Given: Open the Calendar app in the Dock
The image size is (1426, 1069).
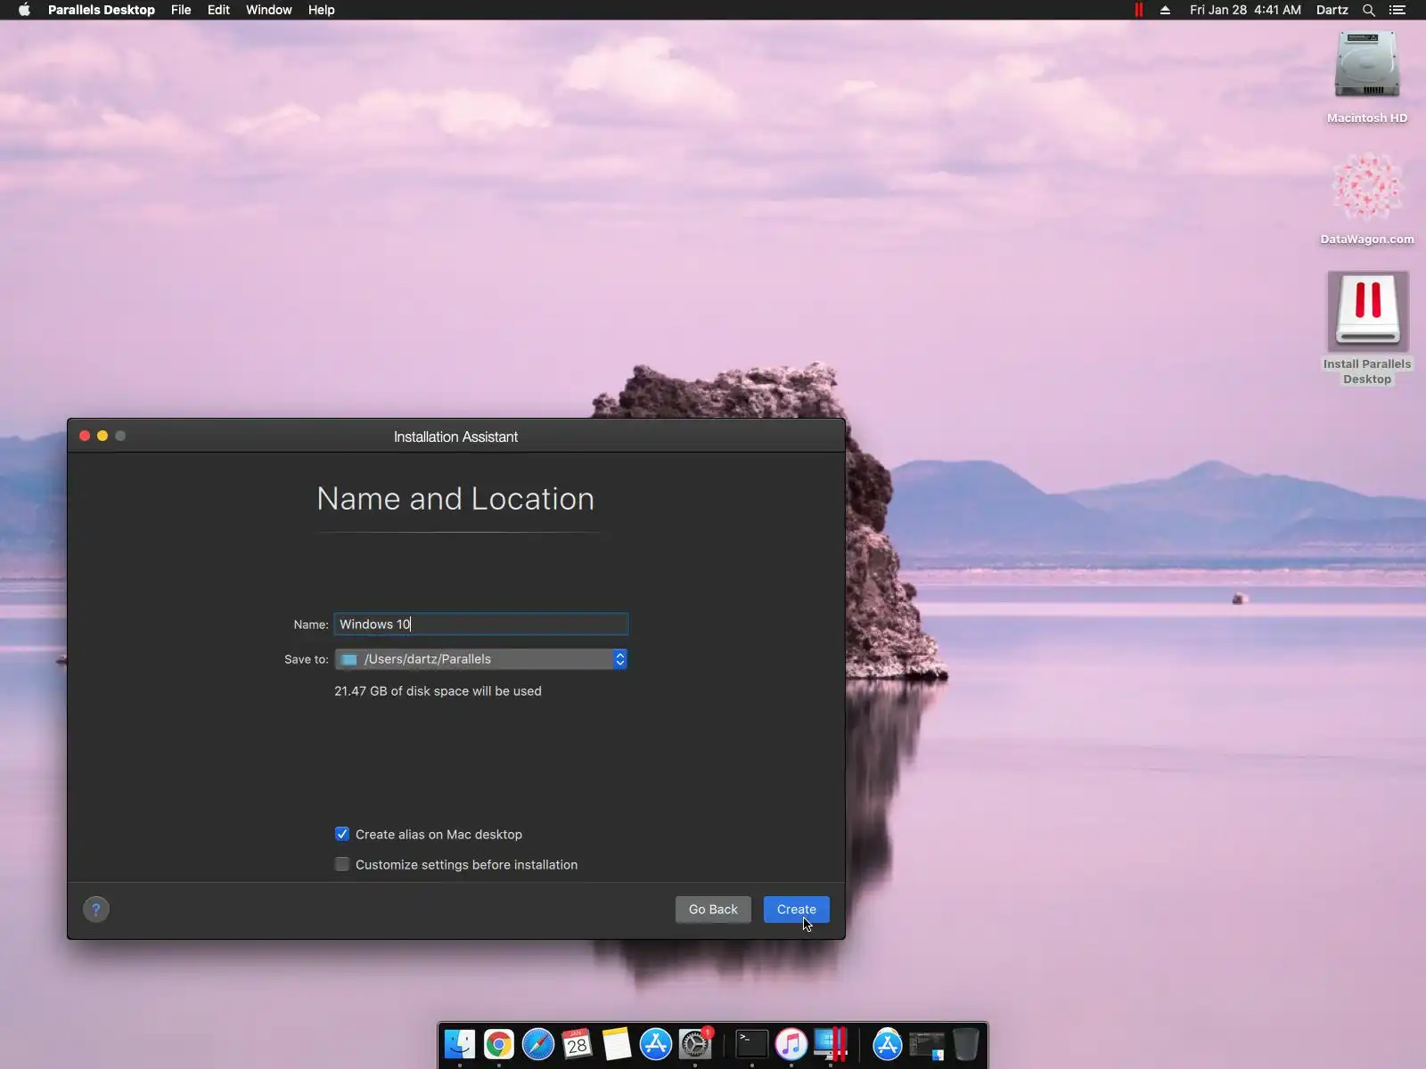Looking at the screenshot, I should pos(578,1044).
